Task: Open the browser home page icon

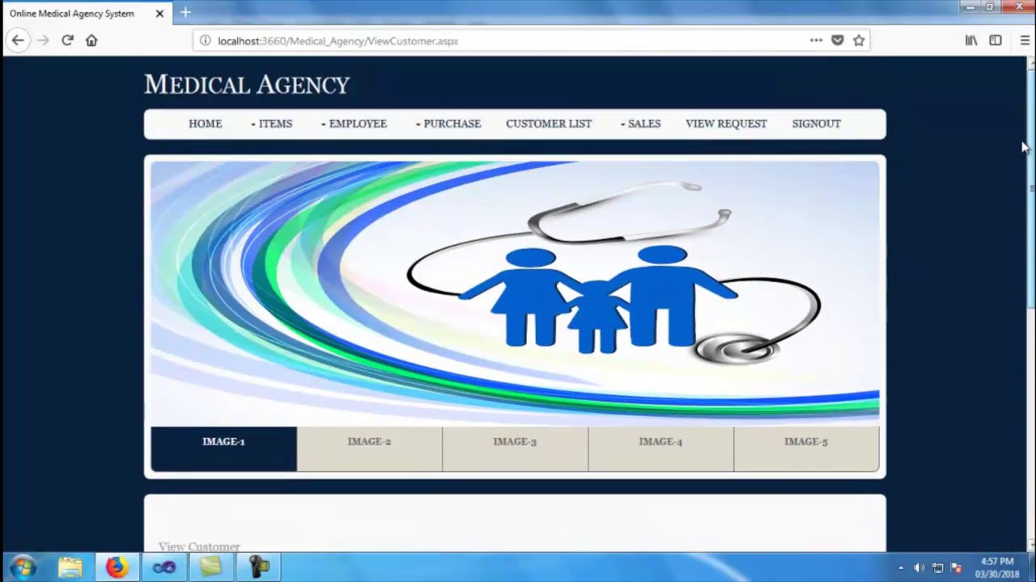Action: 91,40
